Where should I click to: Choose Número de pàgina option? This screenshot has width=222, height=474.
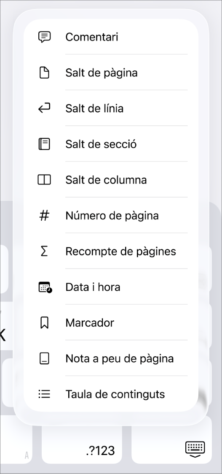tap(111, 216)
